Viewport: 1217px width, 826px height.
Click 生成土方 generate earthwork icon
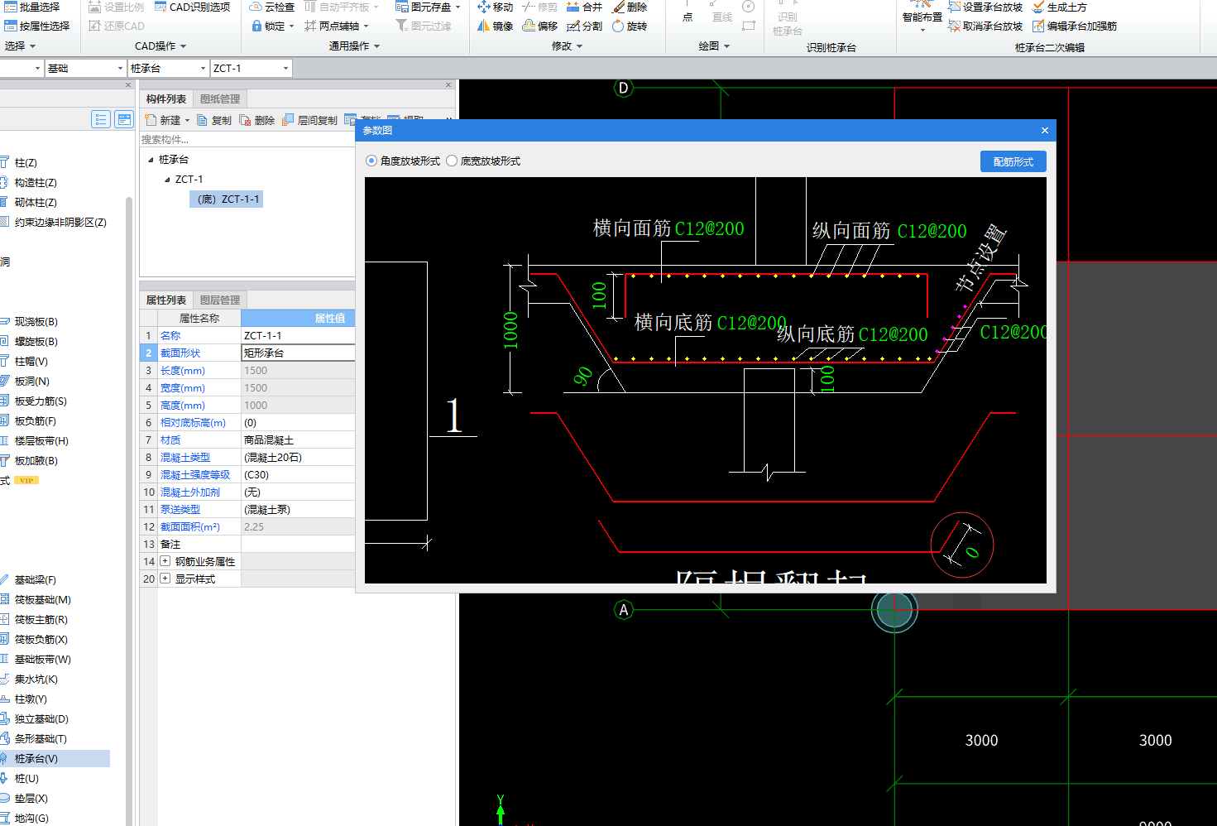1038,7
